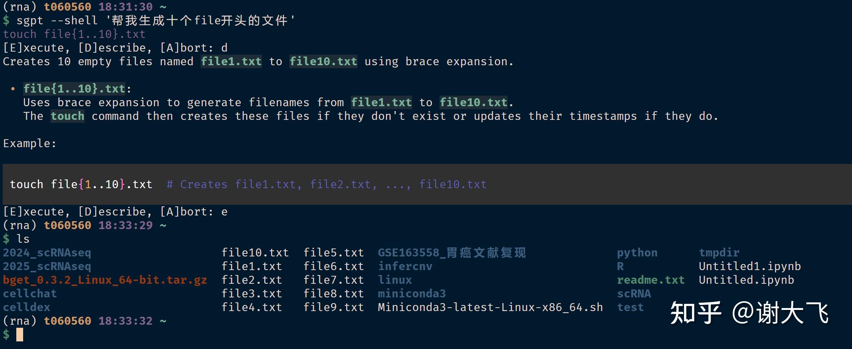Click the cellchat directory in ls output
This screenshot has width=852, height=349.
pyautogui.click(x=30, y=294)
